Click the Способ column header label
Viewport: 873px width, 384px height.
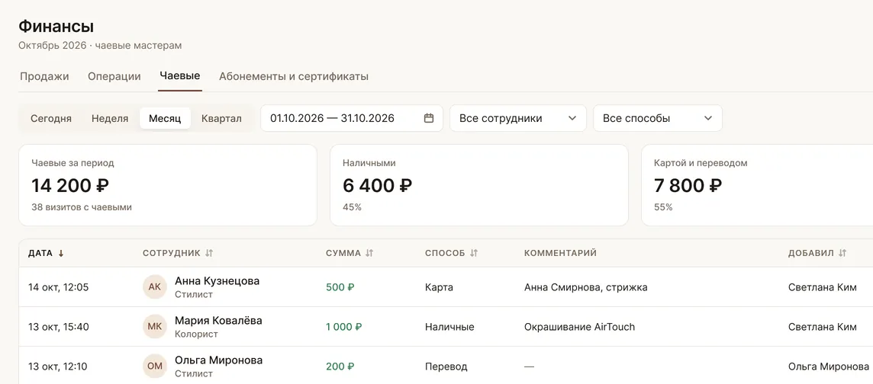[x=445, y=253]
